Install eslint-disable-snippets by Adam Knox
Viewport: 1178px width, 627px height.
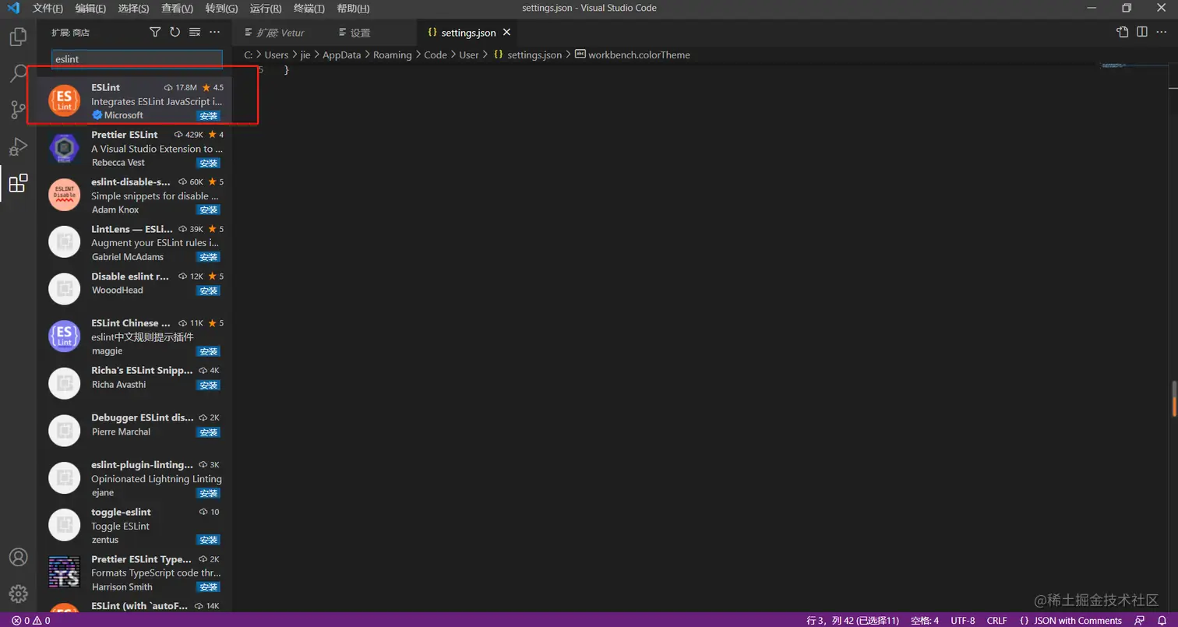click(208, 210)
